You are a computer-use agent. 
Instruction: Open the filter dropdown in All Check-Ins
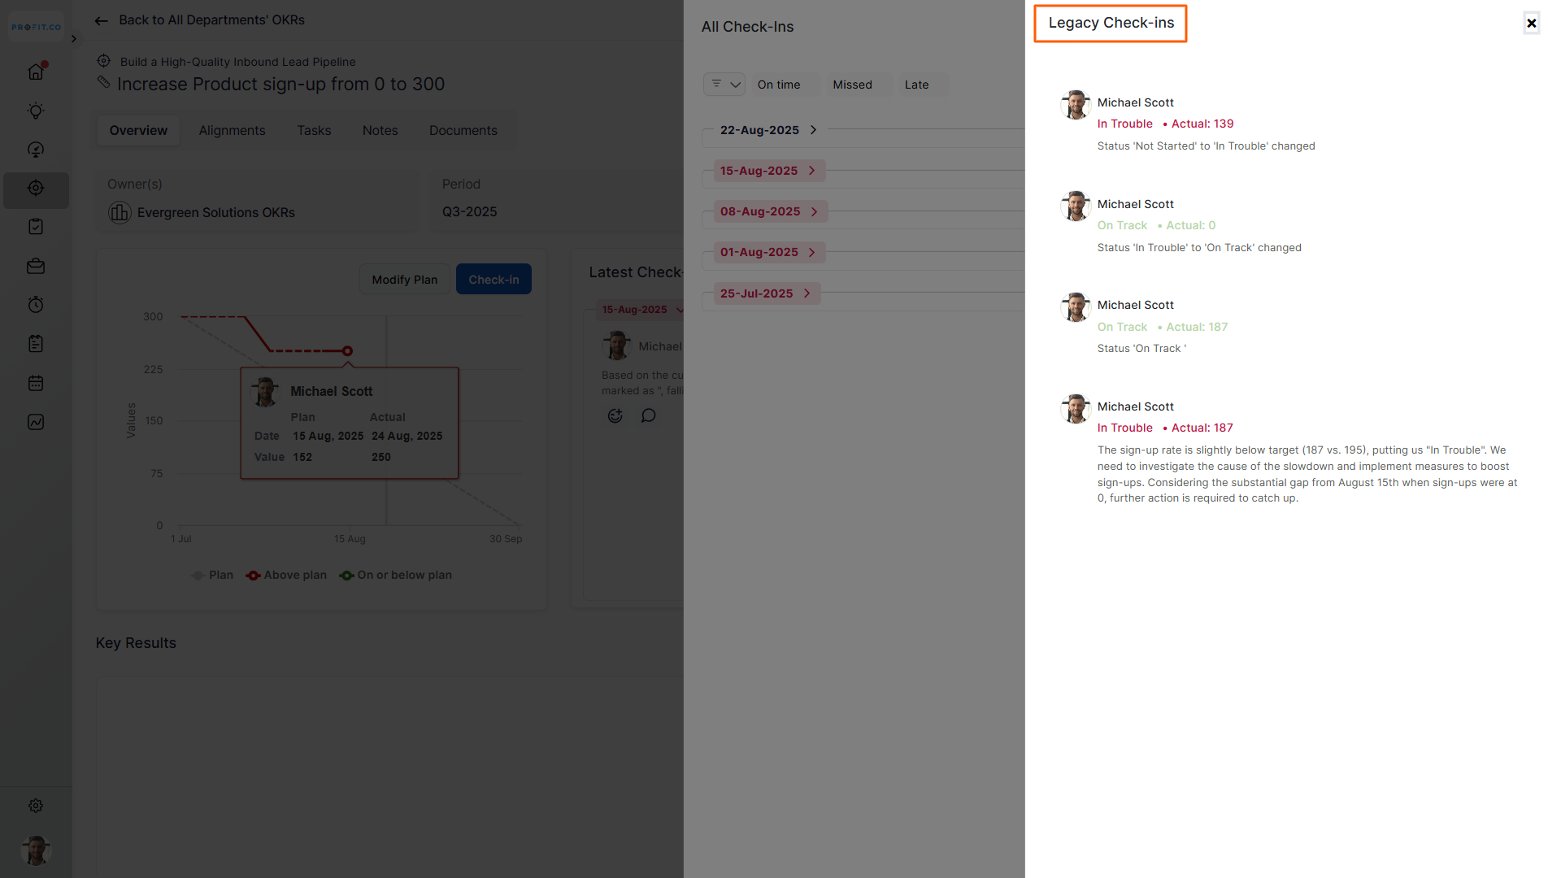724,85
